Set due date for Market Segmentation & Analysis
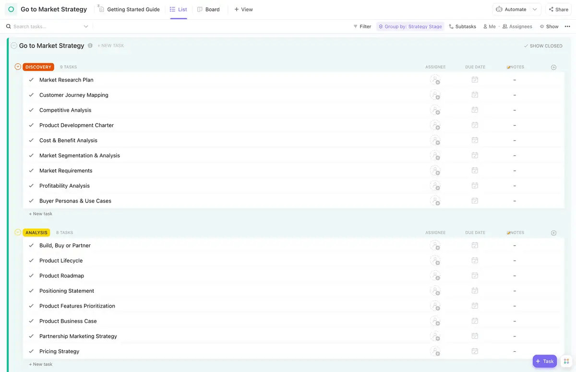The image size is (576, 372). pyautogui.click(x=475, y=155)
